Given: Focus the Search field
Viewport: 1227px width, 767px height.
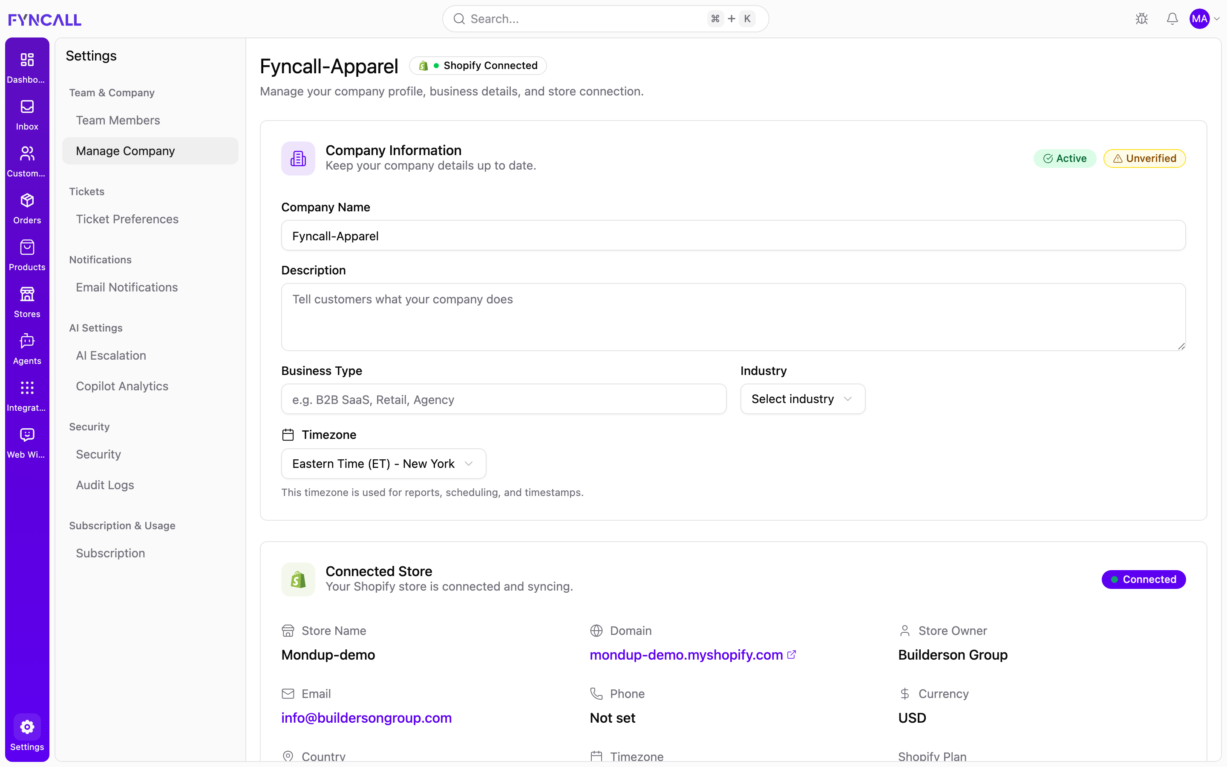Looking at the screenshot, I should click(605, 19).
